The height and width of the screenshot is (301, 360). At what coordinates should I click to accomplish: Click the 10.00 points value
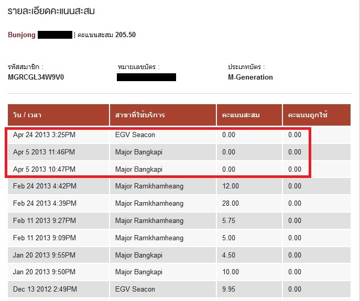pyautogui.click(x=230, y=272)
